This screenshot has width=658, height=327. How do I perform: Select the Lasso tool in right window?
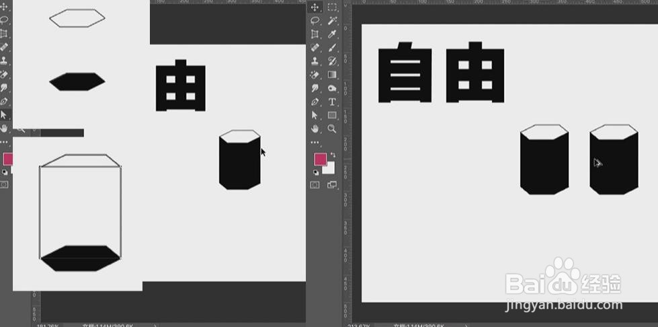coord(315,21)
